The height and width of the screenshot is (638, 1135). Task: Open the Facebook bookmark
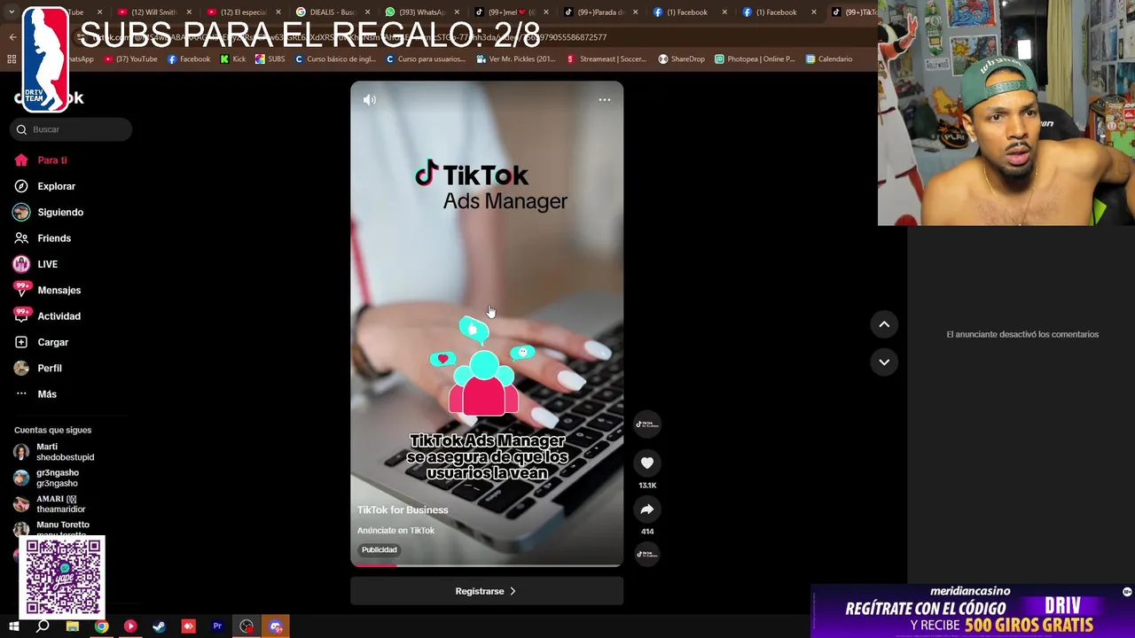189,59
